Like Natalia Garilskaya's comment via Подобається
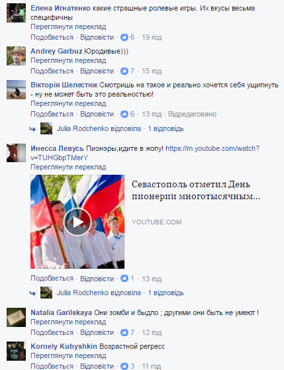 pos(52,332)
